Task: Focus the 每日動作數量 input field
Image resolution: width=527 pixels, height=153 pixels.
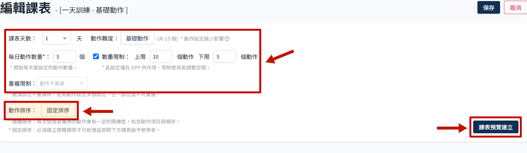Action: 65,56
